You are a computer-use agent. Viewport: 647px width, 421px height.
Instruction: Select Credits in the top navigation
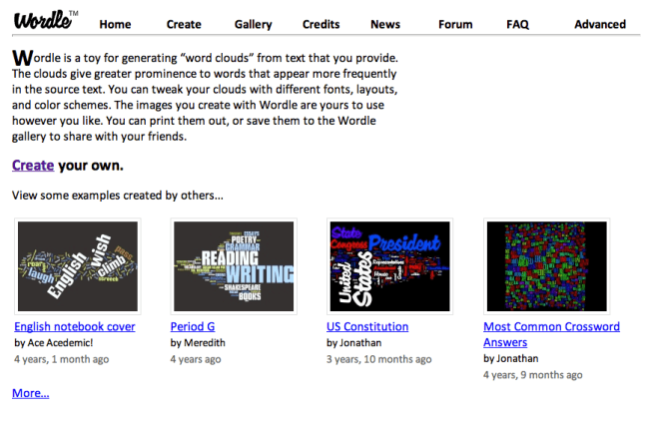(321, 24)
